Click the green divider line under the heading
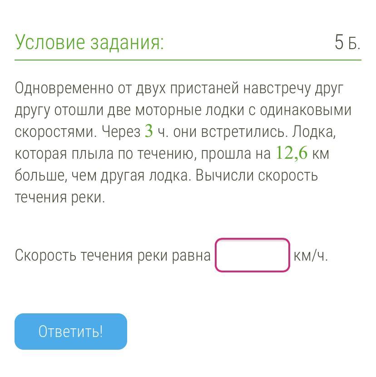 [x=188, y=60]
